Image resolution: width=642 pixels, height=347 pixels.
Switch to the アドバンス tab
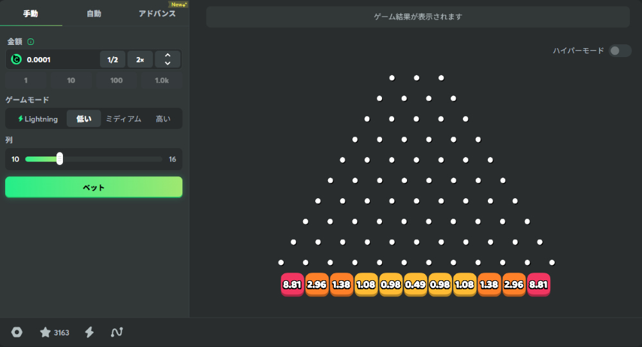[x=157, y=13]
